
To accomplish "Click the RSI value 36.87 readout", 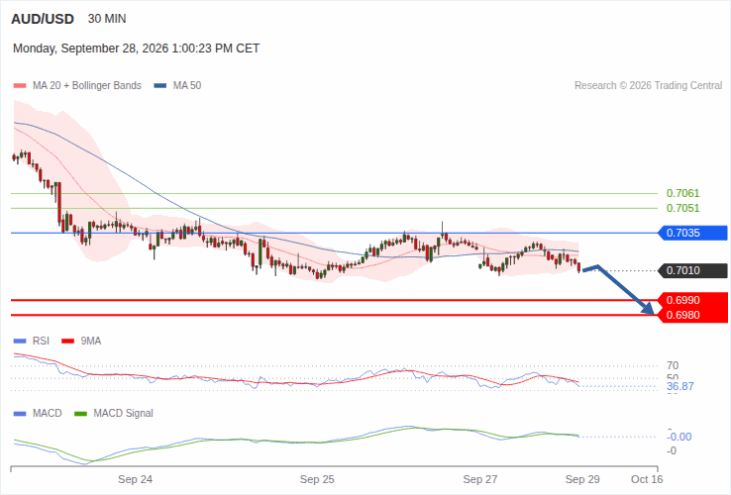I will (x=680, y=386).
